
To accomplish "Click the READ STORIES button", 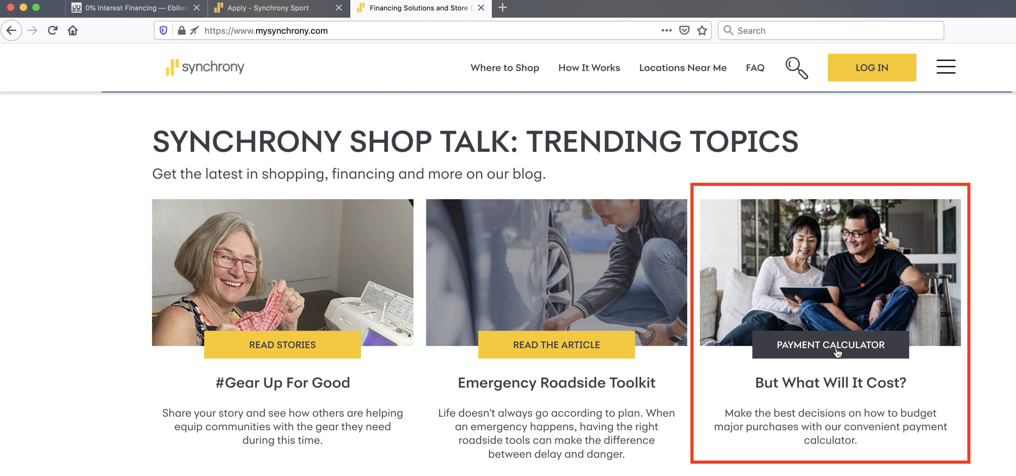I will pos(282,345).
